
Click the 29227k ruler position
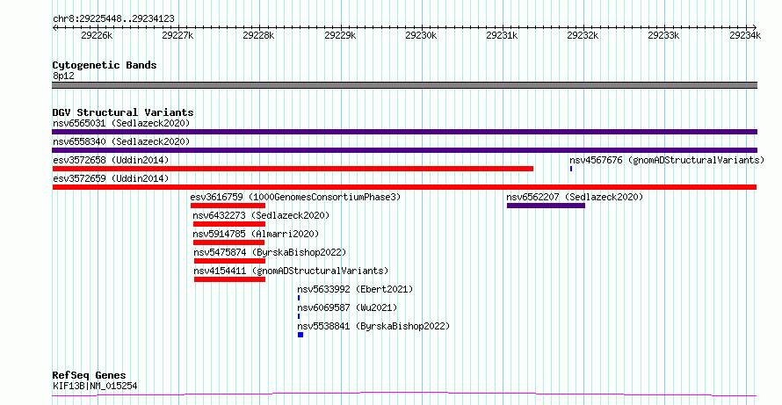[178, 35]
